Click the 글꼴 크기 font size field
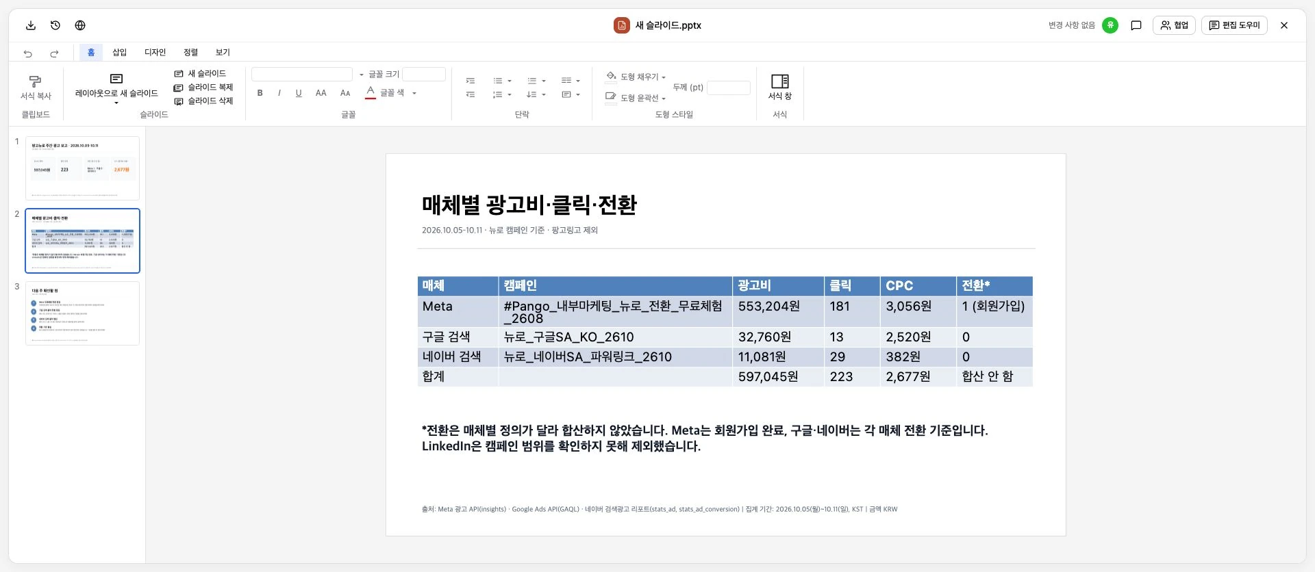Image resolution: width=1315 pixels, height=572 pixels. pyautogui.click(x=424, y=74)
